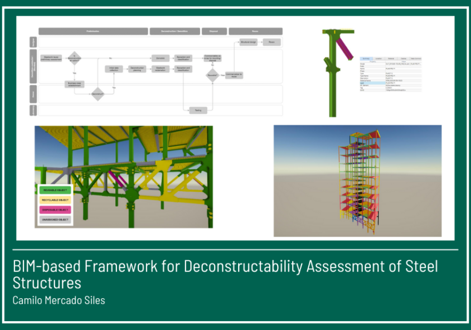Open the Summary tab in properties panel

pyautogui.click(x=366, y=58)
